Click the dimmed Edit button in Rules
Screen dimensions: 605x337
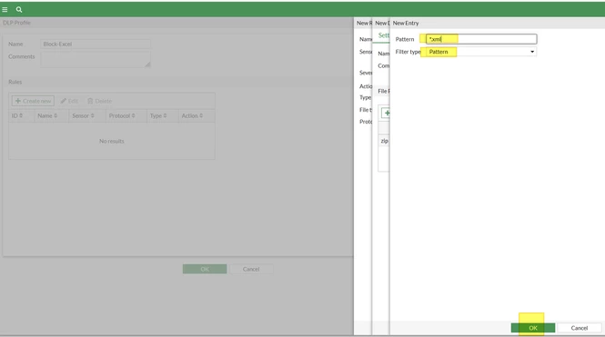[69, 101]
